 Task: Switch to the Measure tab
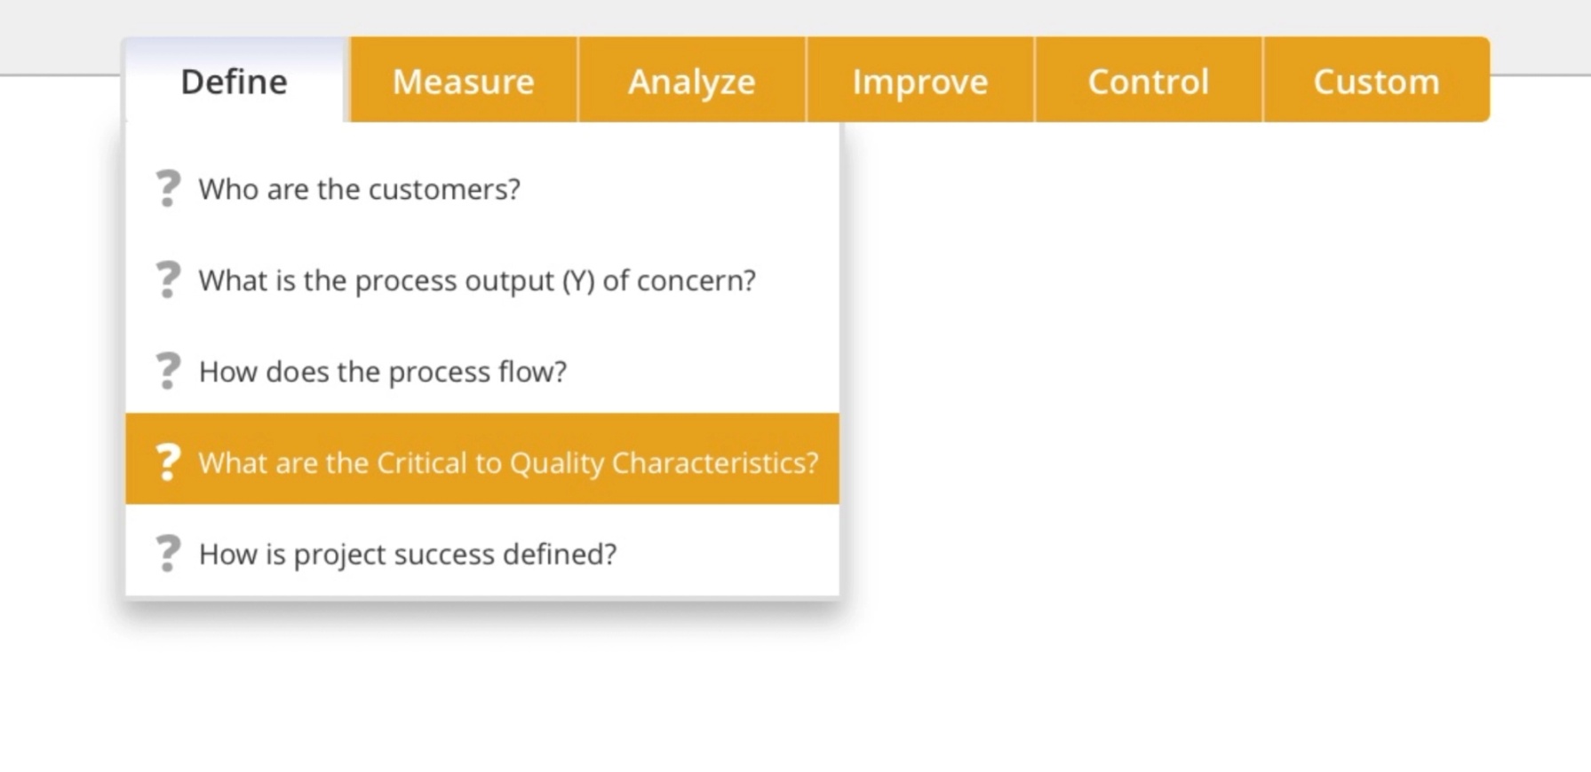463,81
